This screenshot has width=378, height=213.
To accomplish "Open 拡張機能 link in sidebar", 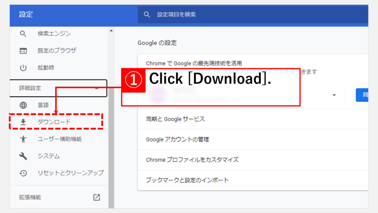I will click(30, 197).
